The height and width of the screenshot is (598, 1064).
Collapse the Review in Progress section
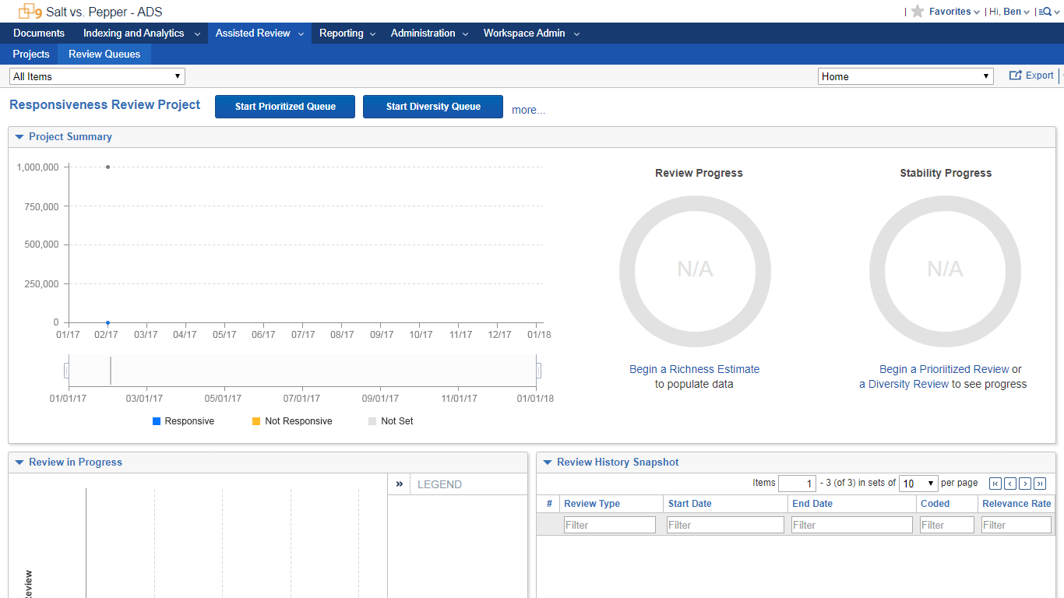[19, 463]
